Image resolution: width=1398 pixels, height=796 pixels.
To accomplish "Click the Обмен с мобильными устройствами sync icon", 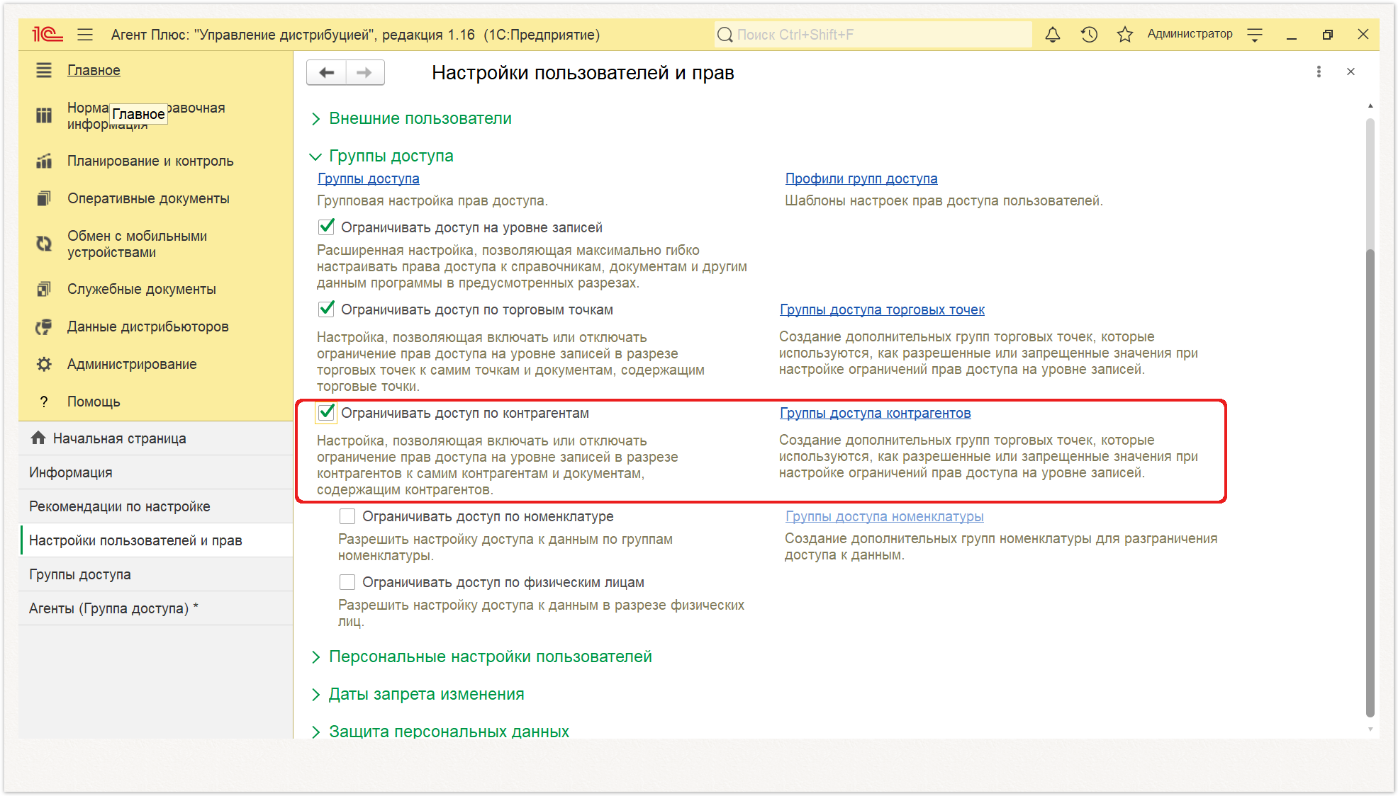I will tap(44, 244).
